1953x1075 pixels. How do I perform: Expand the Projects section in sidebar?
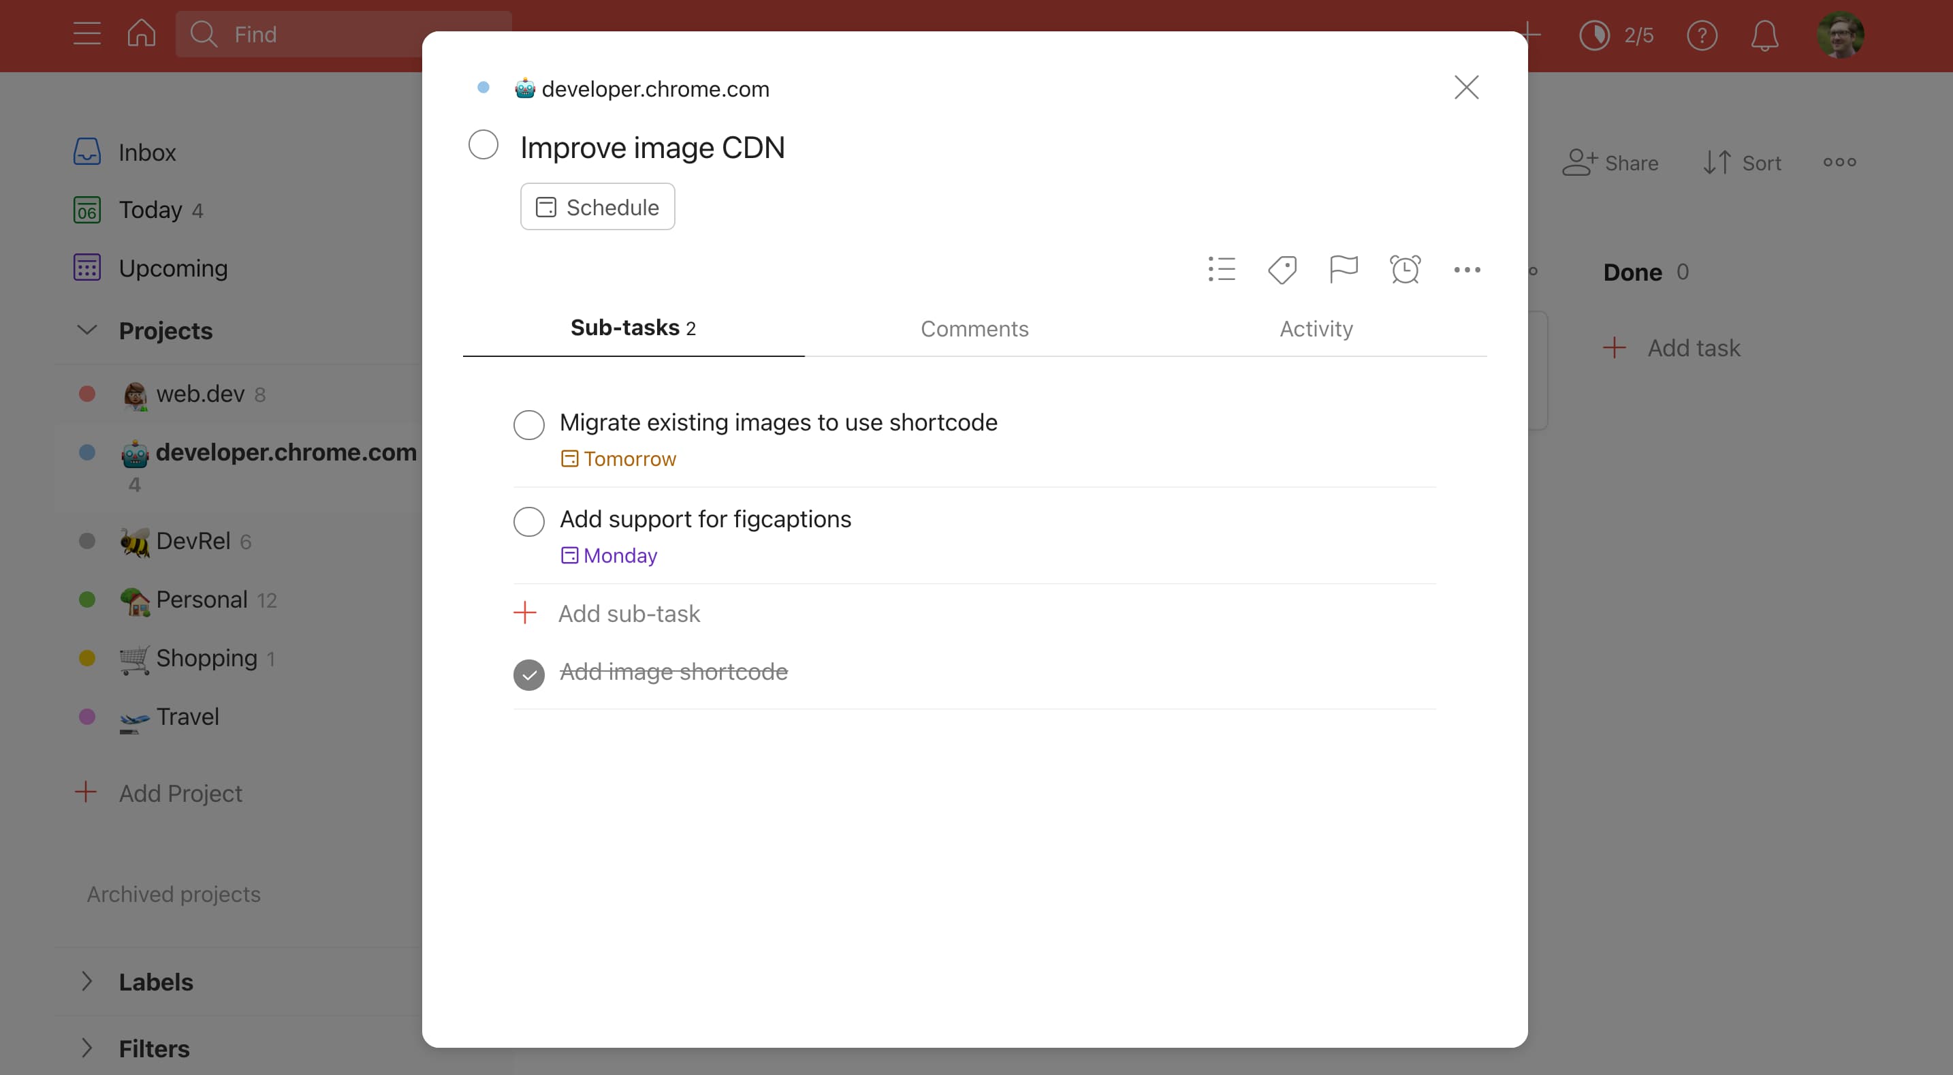coord(87,330)
